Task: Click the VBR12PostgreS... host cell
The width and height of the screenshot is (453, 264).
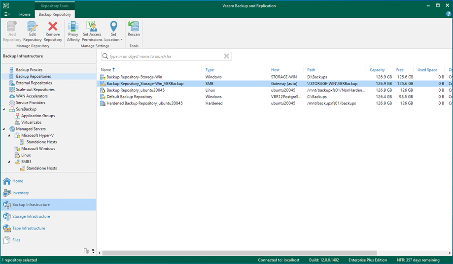Action: point(286,97)
